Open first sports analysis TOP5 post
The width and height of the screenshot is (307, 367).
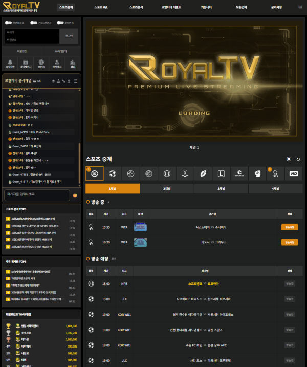33,219
